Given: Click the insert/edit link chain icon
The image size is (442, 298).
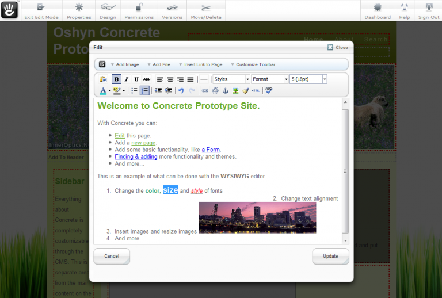Looking at the screenshot, I should [205, 91].
